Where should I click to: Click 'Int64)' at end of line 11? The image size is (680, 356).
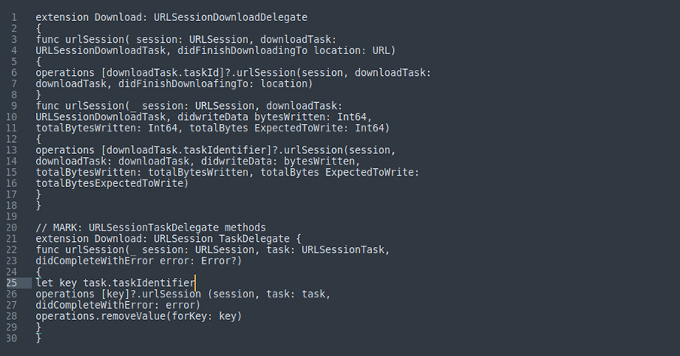click(x=373, y=128)
